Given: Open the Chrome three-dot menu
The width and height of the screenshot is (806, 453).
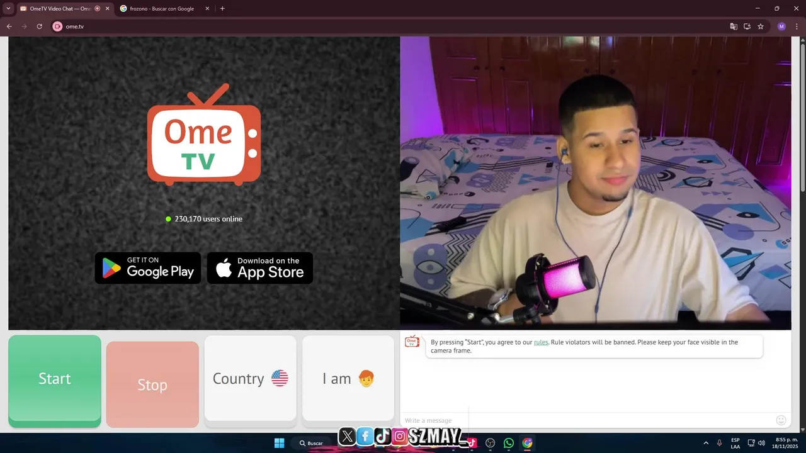Looking at the screenshot, I should [x=796, y=26].
